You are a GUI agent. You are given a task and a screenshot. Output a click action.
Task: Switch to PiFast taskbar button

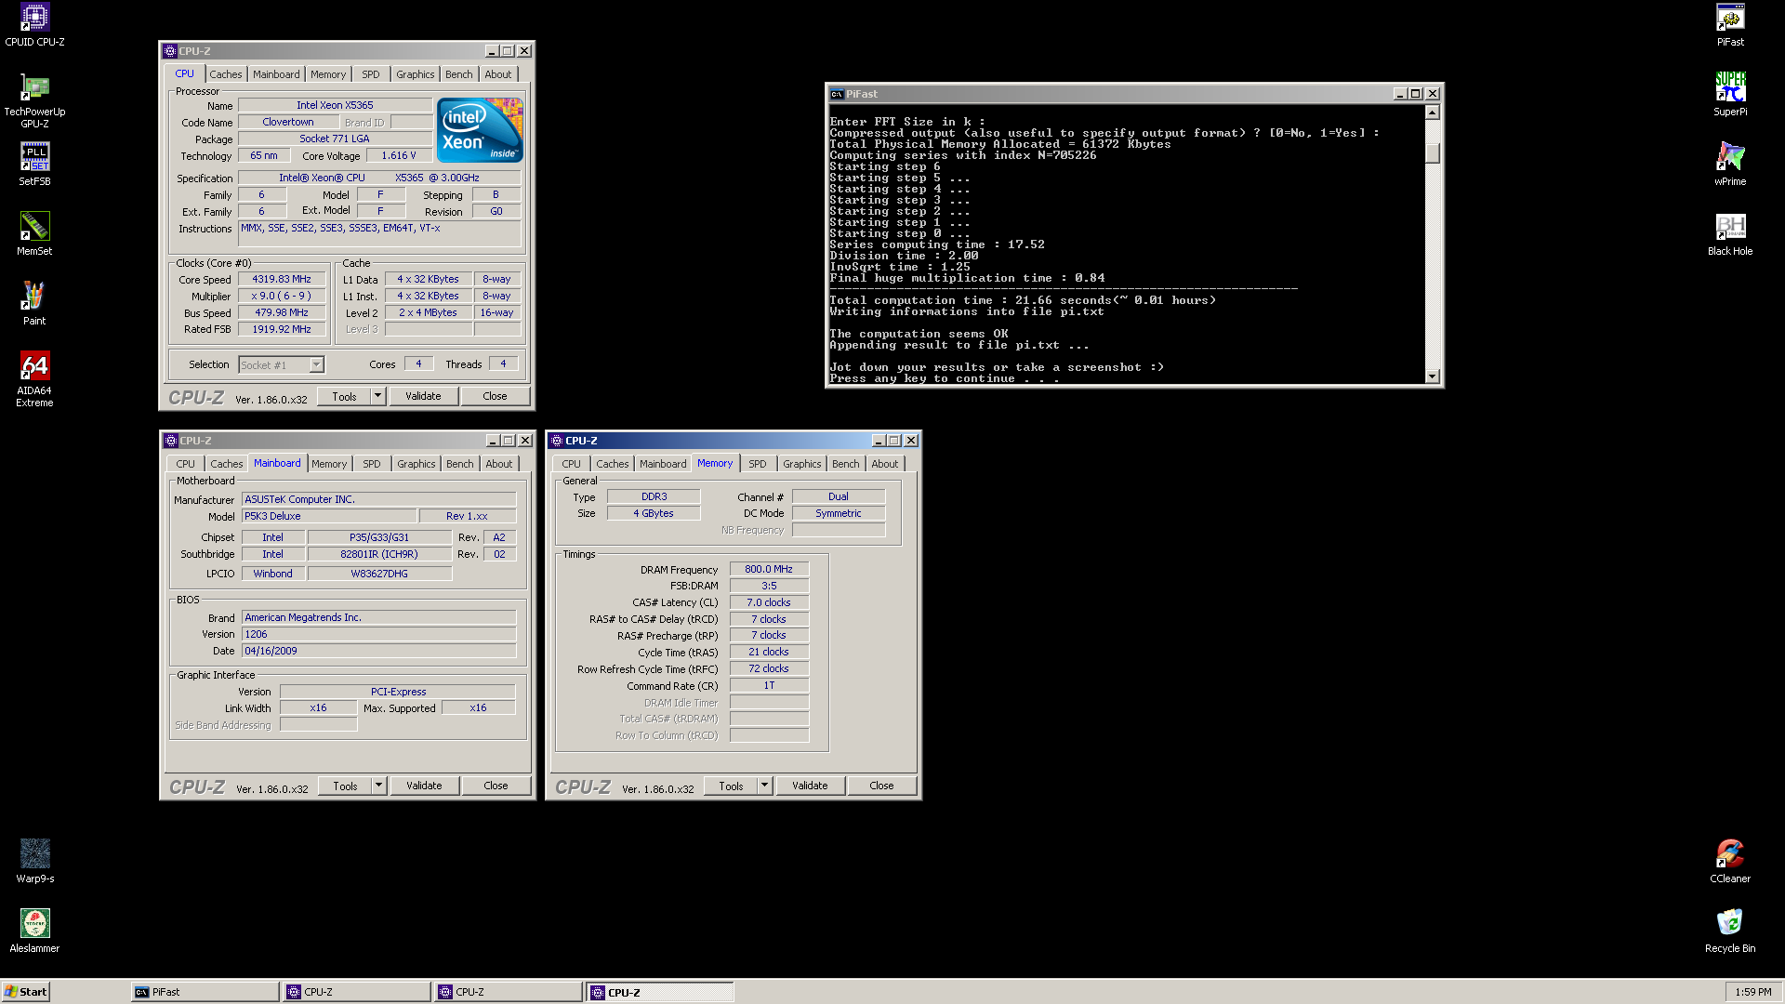coord(205,992)
